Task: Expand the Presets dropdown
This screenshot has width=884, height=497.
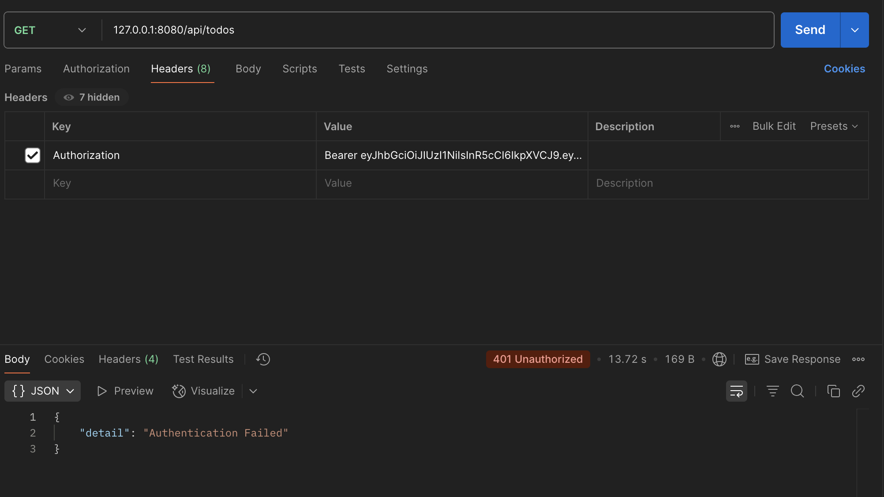Action: 834,126
